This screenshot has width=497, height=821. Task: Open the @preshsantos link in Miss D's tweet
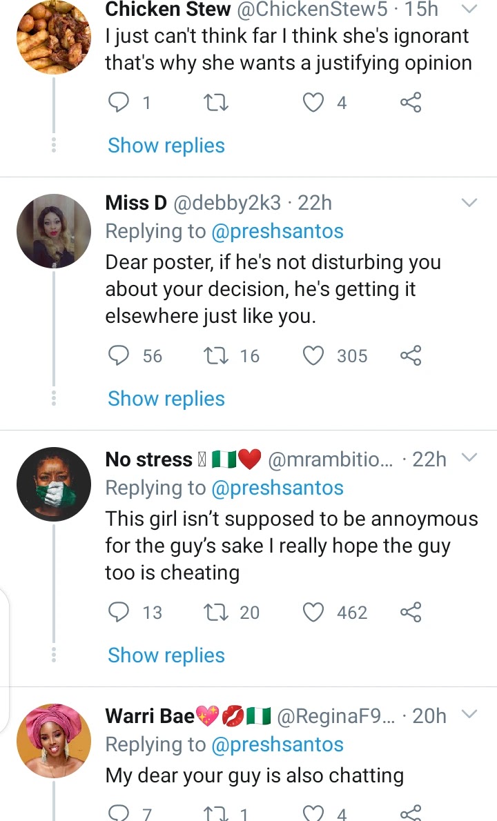tap(277, 231)
